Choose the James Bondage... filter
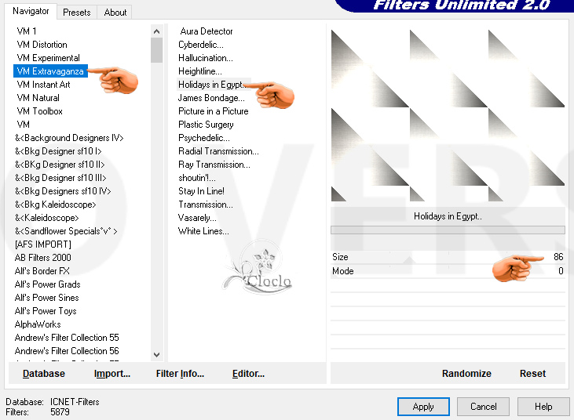 (x=211, y=98)
